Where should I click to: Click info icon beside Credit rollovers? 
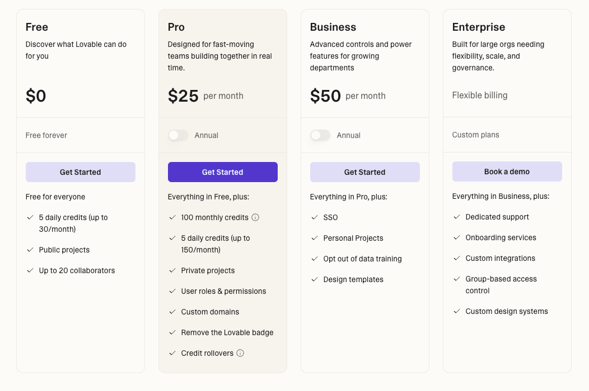point(240,353)
